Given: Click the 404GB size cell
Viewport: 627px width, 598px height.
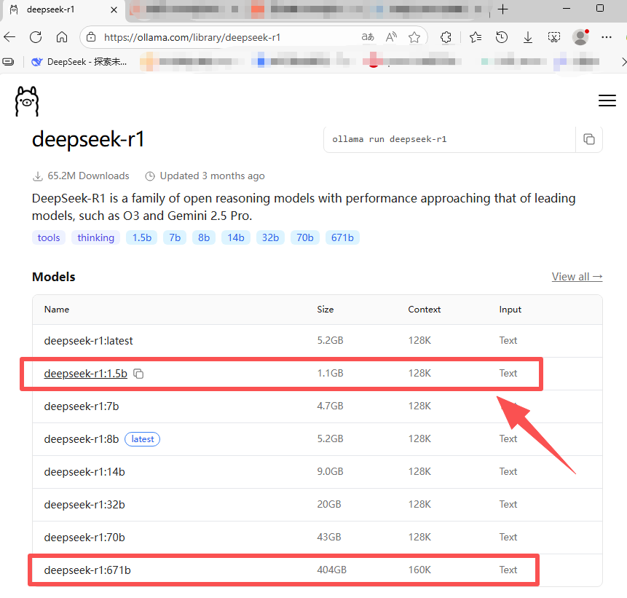Looking at the screenshot, I should 332,570.
